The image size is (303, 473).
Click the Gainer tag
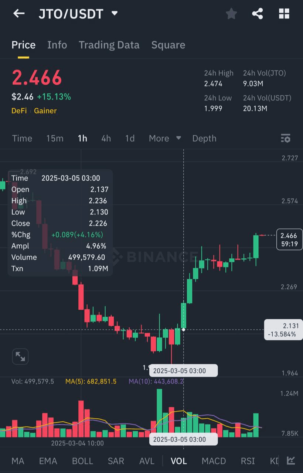pyautogui.click(x=45, y=110)
